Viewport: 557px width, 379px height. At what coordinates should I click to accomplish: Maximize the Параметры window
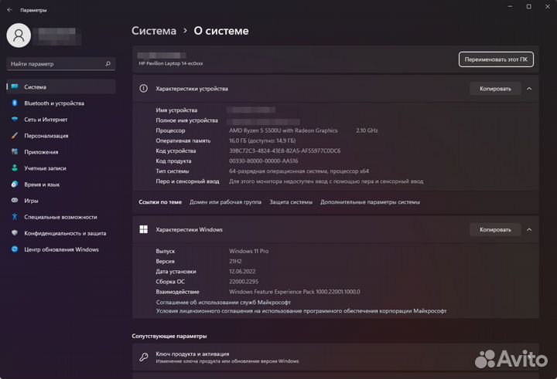click(x=529, y=7)
